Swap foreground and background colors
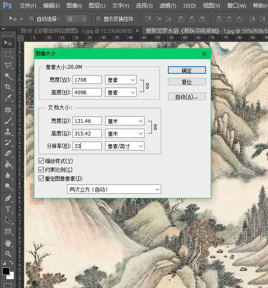This screenshot has width=268, height=288. pyautogui.click(x=11, y=262)
